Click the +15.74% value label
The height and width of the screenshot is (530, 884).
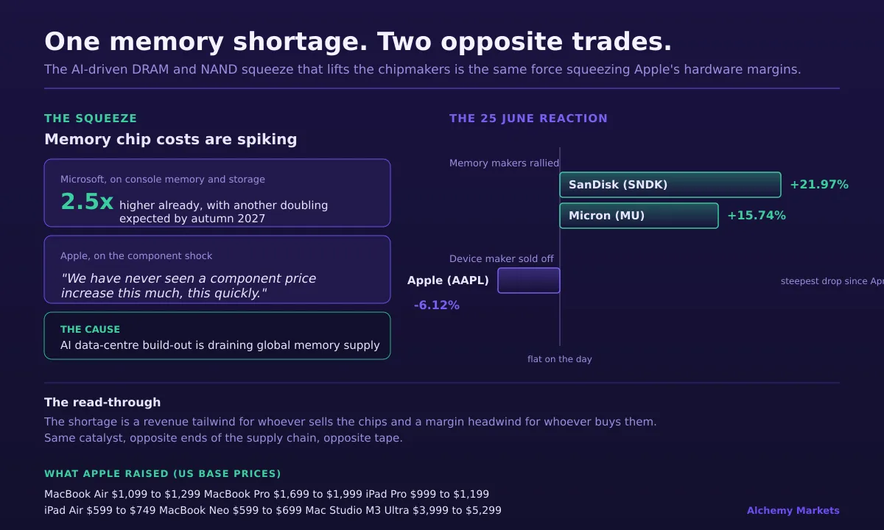757,216
